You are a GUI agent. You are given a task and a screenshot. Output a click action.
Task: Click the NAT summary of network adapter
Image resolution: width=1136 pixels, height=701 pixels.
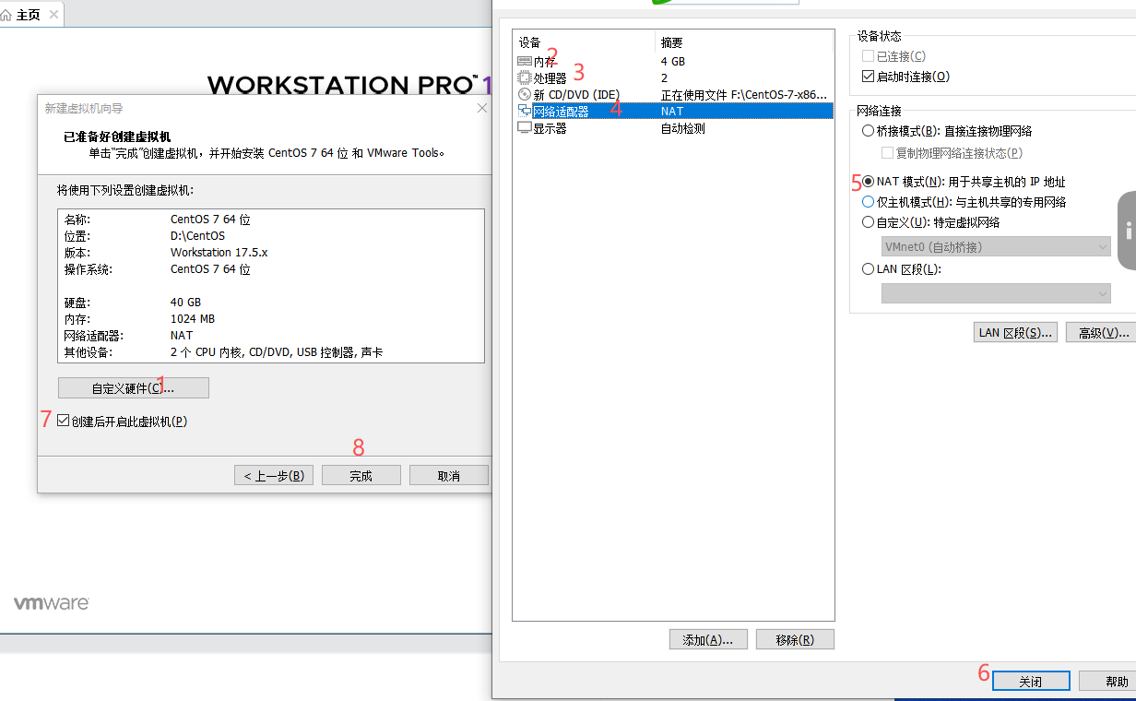point(672,111)
